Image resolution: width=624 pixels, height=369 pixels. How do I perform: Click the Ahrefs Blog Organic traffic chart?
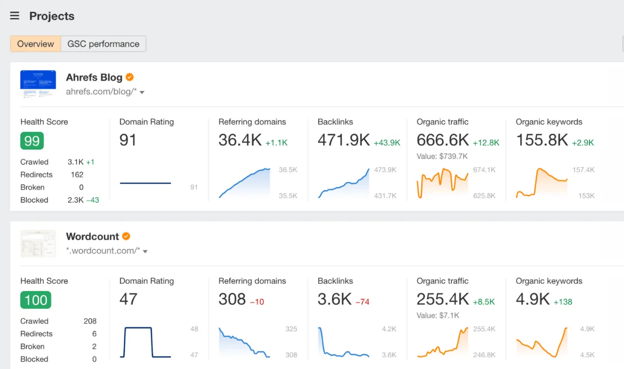[x=443, y=183]
